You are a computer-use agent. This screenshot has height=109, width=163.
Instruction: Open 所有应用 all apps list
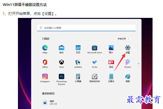click(x=123, y=39)
